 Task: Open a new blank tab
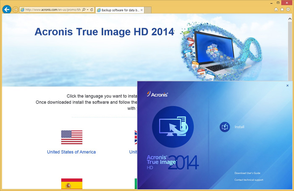148,10
